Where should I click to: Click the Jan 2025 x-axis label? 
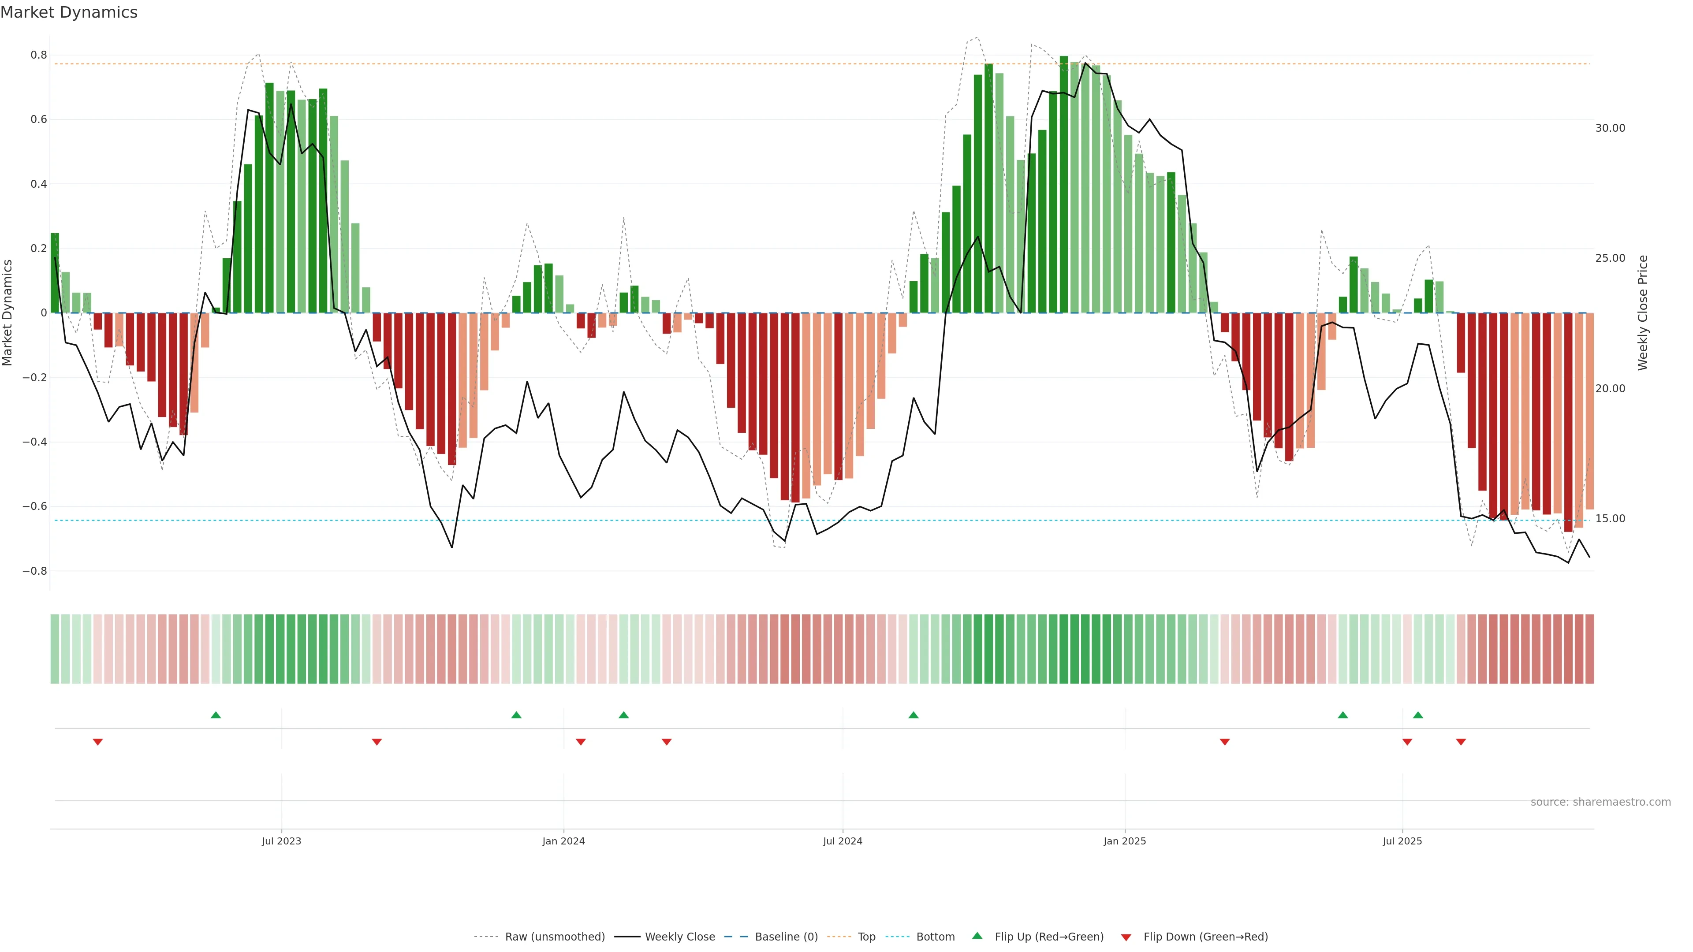[1125, 841]
